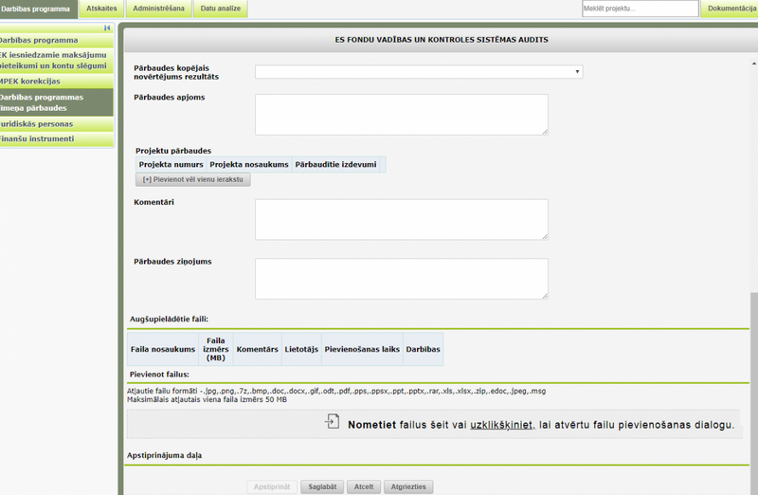Click the uzklikšķiniet upload link
This screenshot has height=495, width=758.
tap(502, 425)
